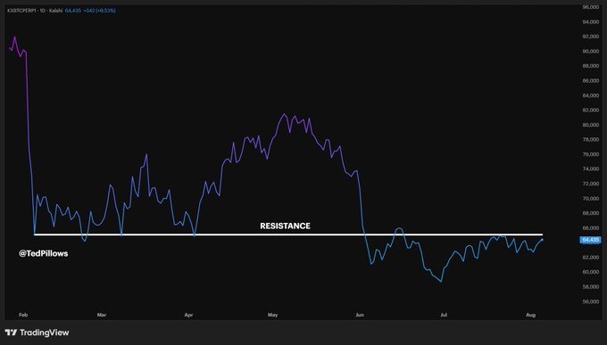
Task: Click the 96,000 price axis label
Action: pos(591,7)
